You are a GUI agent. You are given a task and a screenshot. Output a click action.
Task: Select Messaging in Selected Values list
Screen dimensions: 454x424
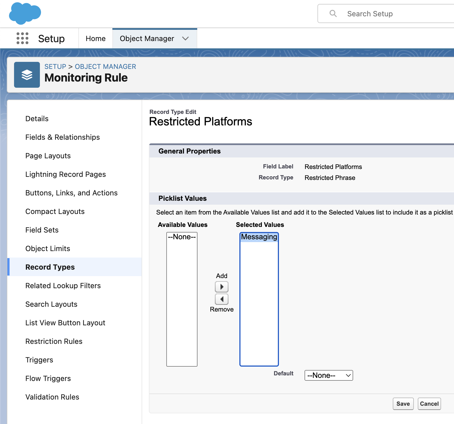point(259,237)
